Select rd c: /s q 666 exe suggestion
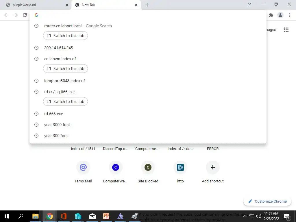The height and width of the screenshot is (222, 296). [x=148, y=92]
